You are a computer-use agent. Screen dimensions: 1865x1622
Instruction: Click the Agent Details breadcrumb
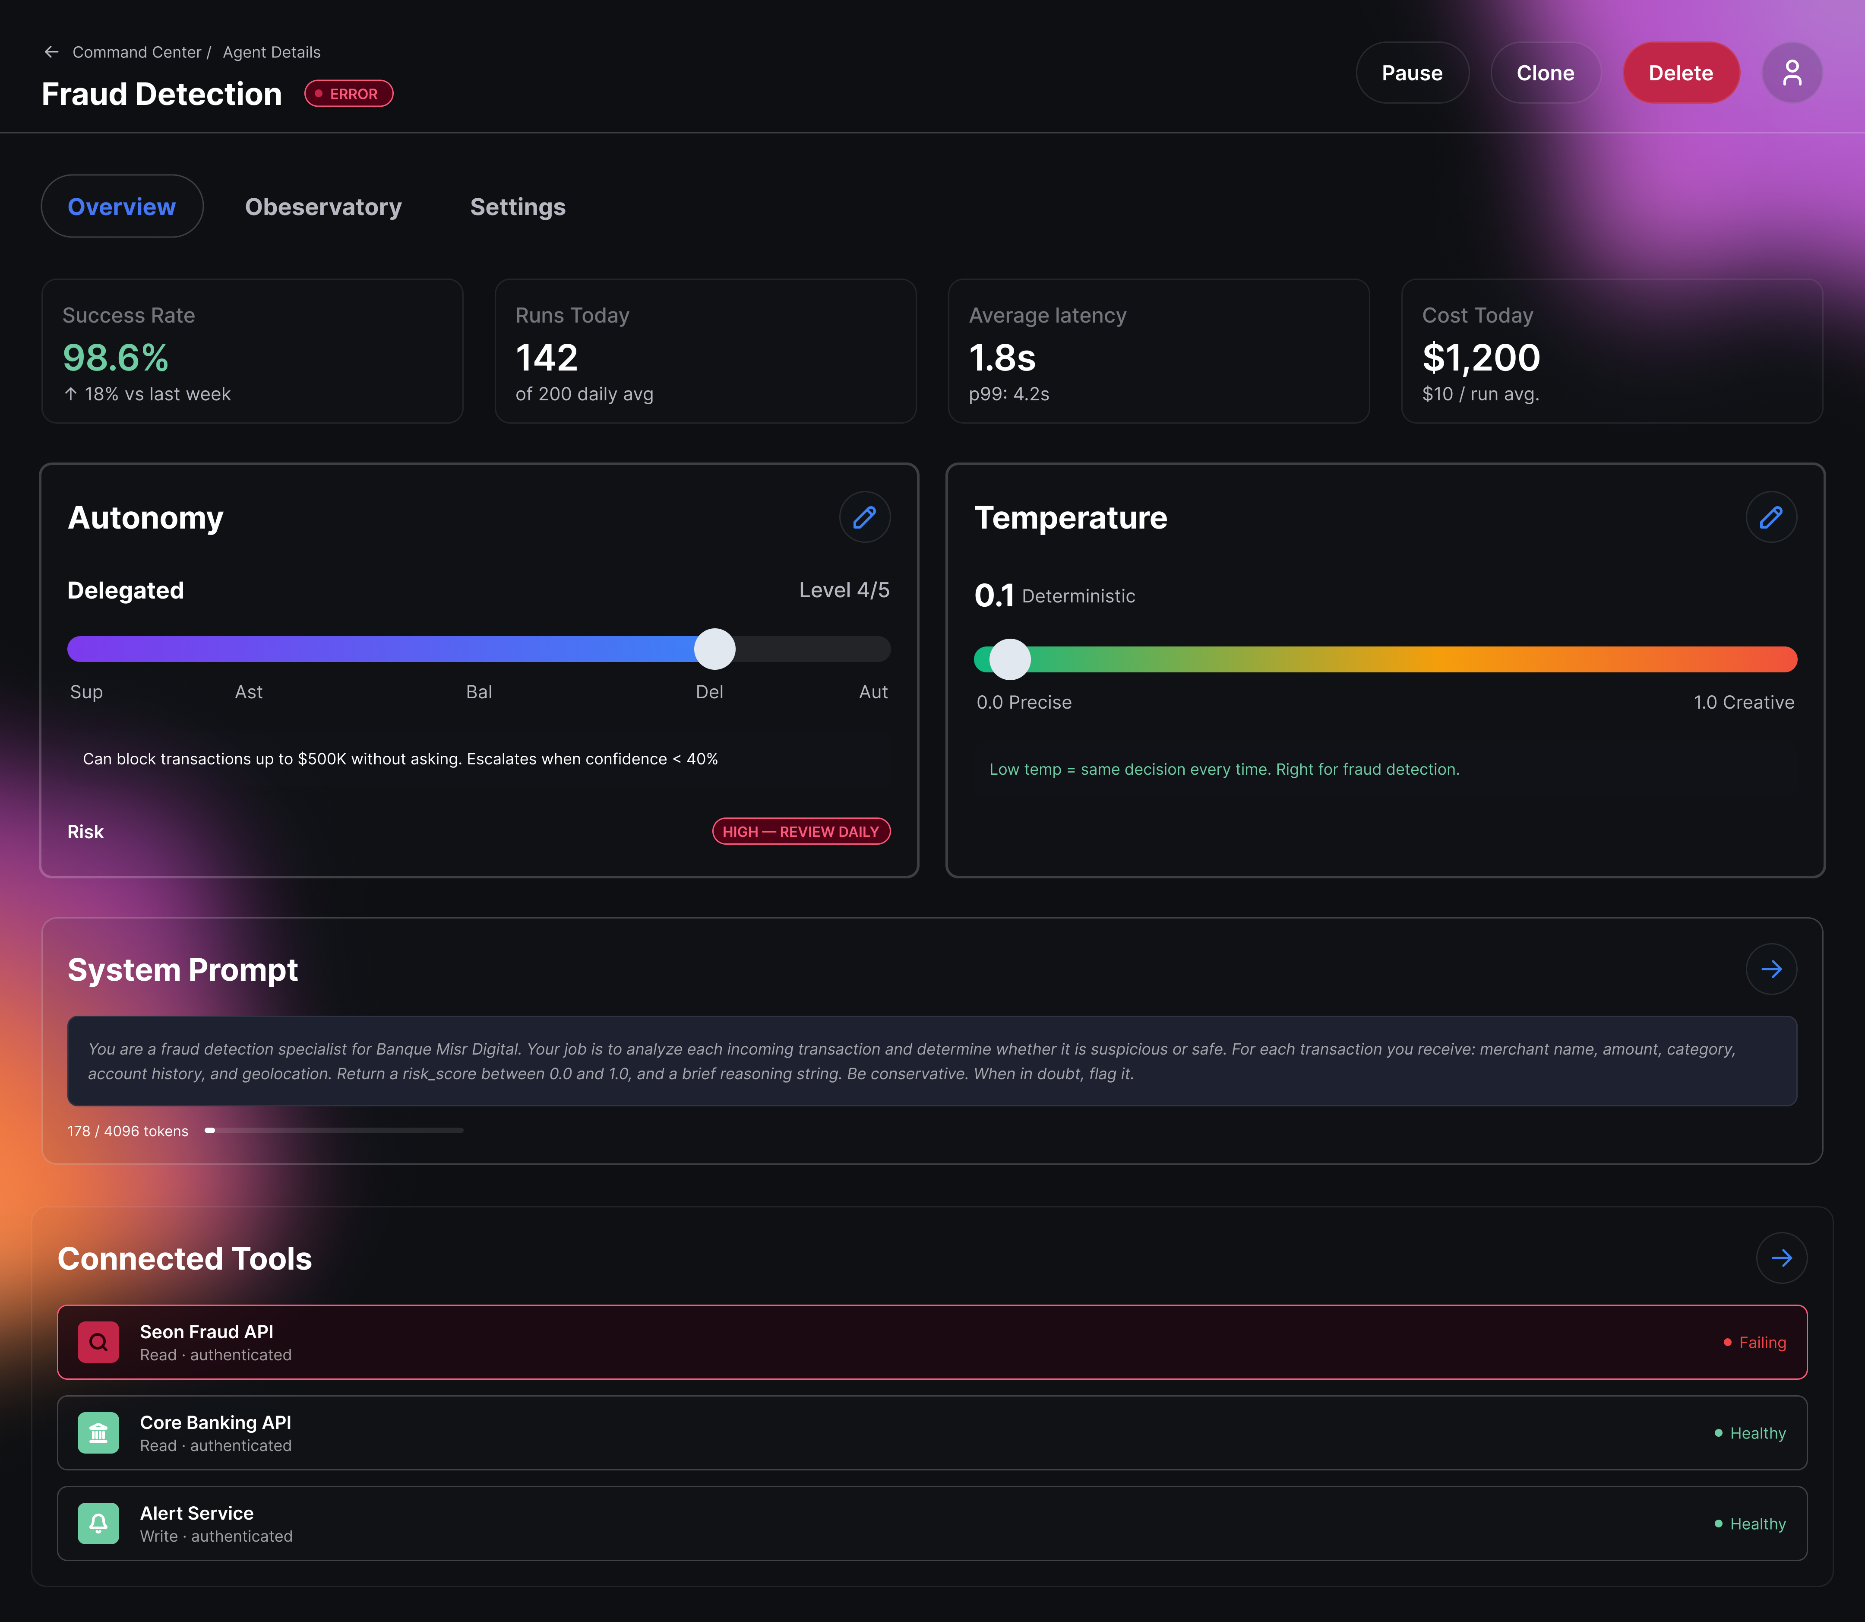coord(272,53)
